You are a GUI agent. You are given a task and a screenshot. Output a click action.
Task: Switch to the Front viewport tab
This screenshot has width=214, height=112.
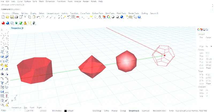point(32,108)
